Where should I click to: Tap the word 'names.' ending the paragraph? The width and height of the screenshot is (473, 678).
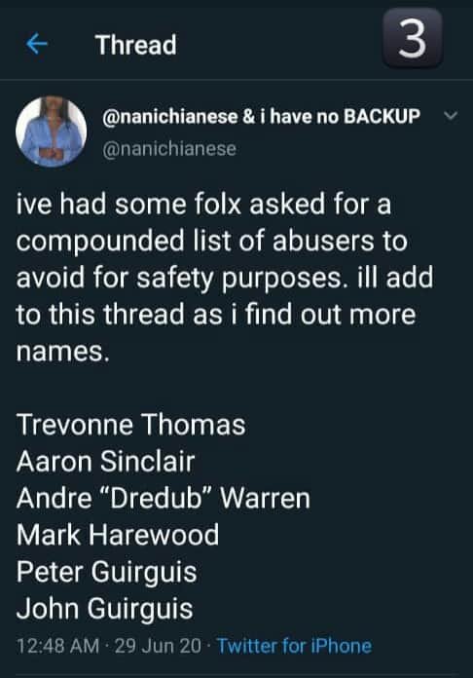coord(63,352)
